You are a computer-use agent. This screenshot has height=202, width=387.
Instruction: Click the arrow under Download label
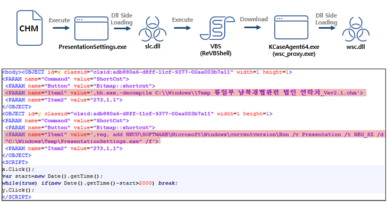pos(253,27)
